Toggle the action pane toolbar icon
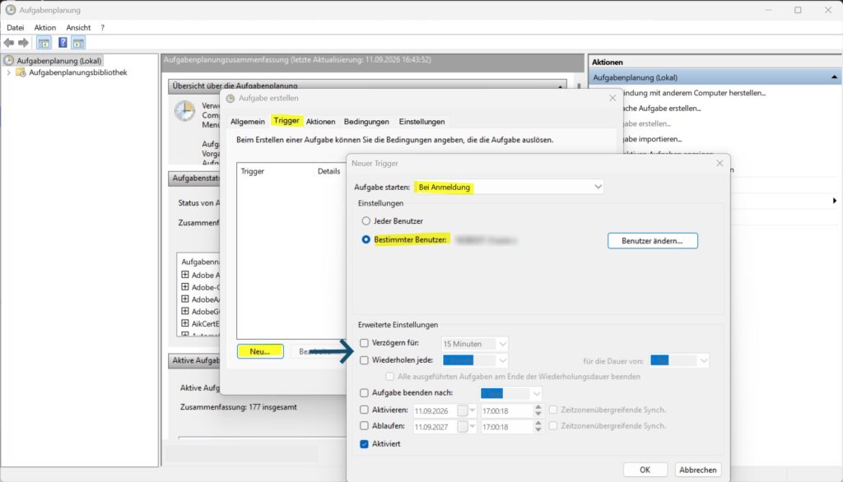 (x=78, y=43)
